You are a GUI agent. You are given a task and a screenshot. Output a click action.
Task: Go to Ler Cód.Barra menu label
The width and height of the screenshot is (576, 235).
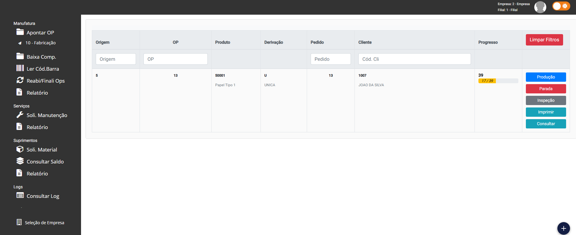coord(43,69)
